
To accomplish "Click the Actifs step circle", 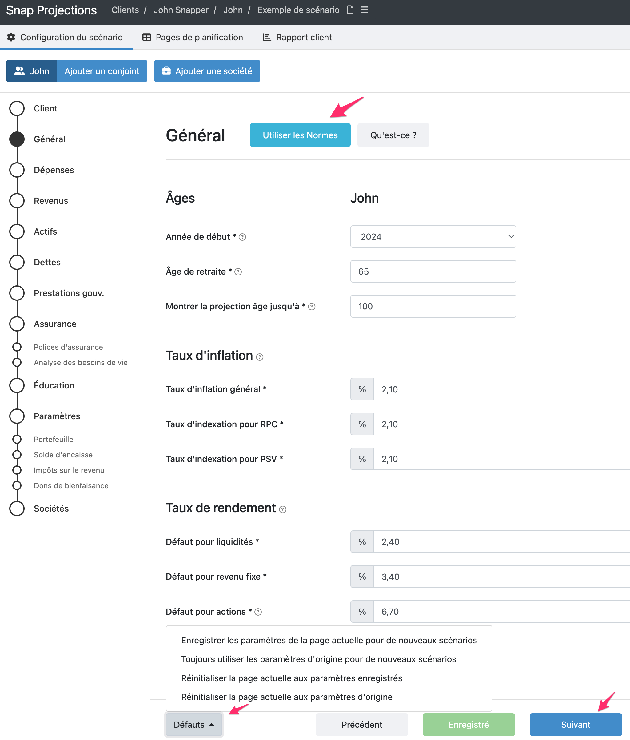I will pyautogui.click(x=17, y=231).
